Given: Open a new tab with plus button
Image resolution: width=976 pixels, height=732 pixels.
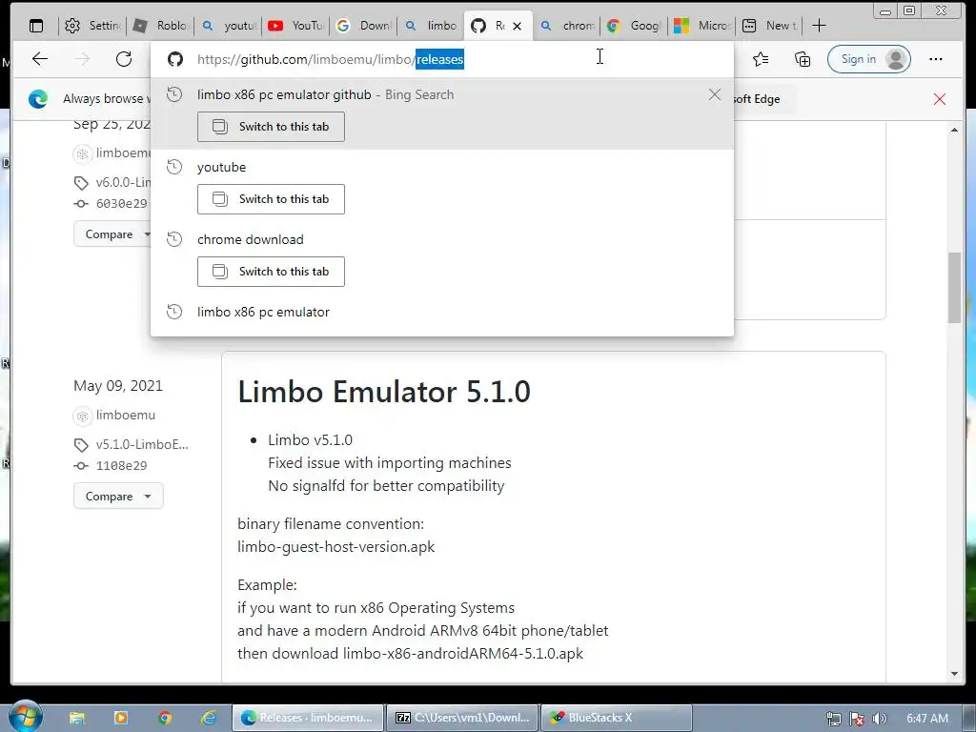Looking at the screenshot, I should (x=819, y=26).
